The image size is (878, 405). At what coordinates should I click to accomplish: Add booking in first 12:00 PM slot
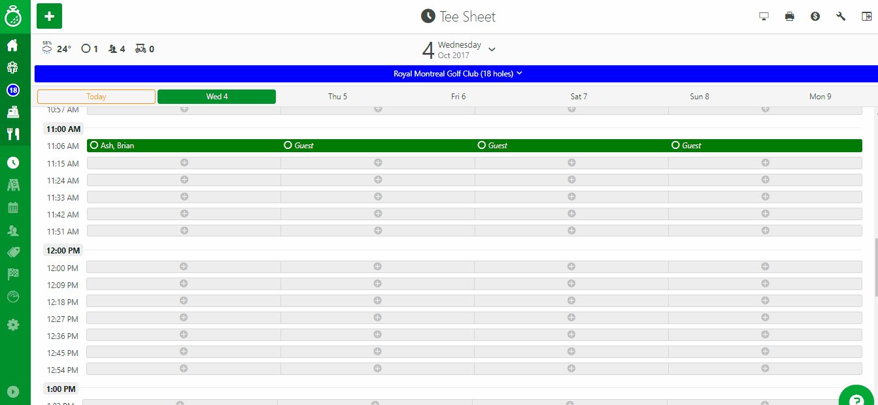click(184, 267)
